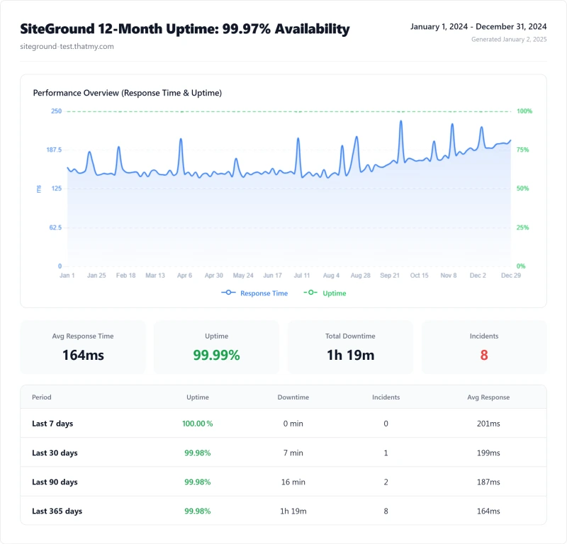Click the Downtime column header
This screenshot has width=567, height=544.
click(293, 397)
